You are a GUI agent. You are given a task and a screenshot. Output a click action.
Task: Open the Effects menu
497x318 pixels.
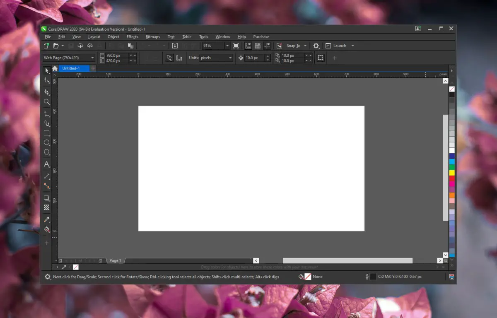(132, 37)
